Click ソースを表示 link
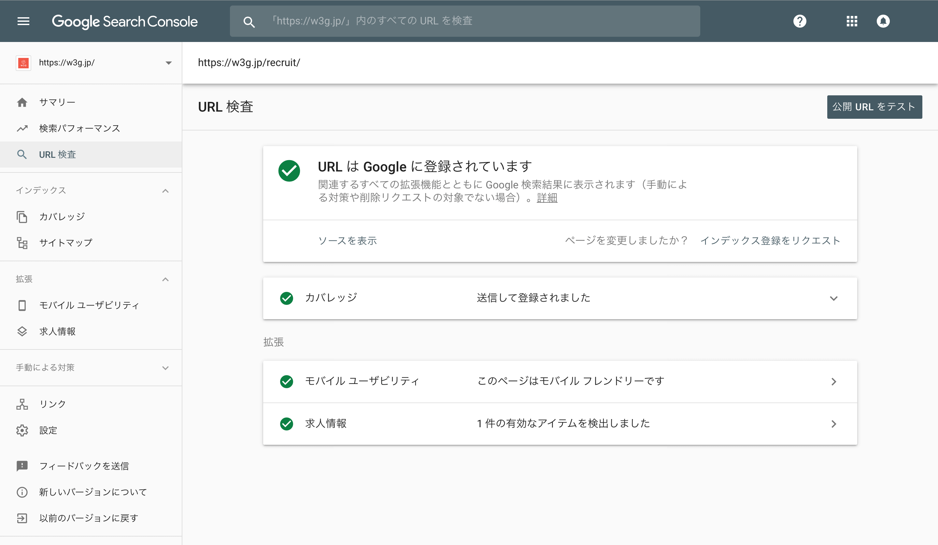Screen dimensions: 938x545 (x=347, y=240)
